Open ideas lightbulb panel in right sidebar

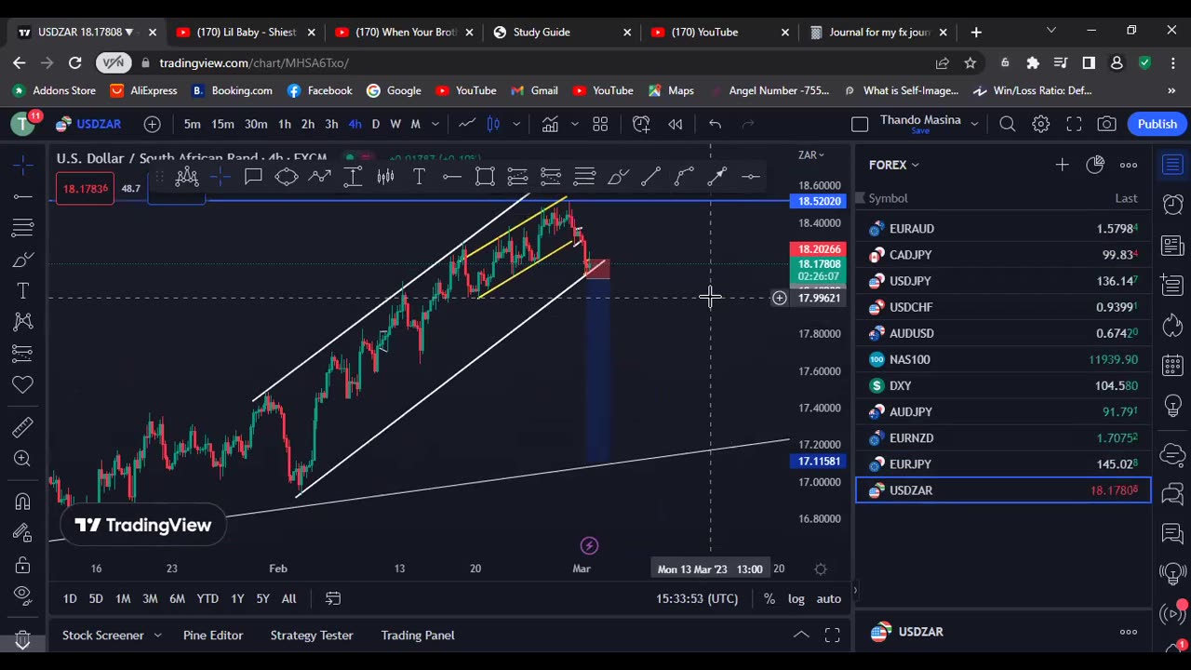click(x=1172, y=406)
